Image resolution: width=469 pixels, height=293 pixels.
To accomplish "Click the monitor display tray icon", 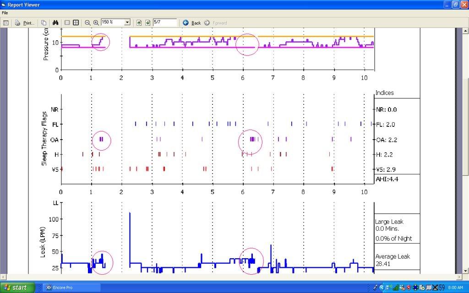I will (428, 288).
